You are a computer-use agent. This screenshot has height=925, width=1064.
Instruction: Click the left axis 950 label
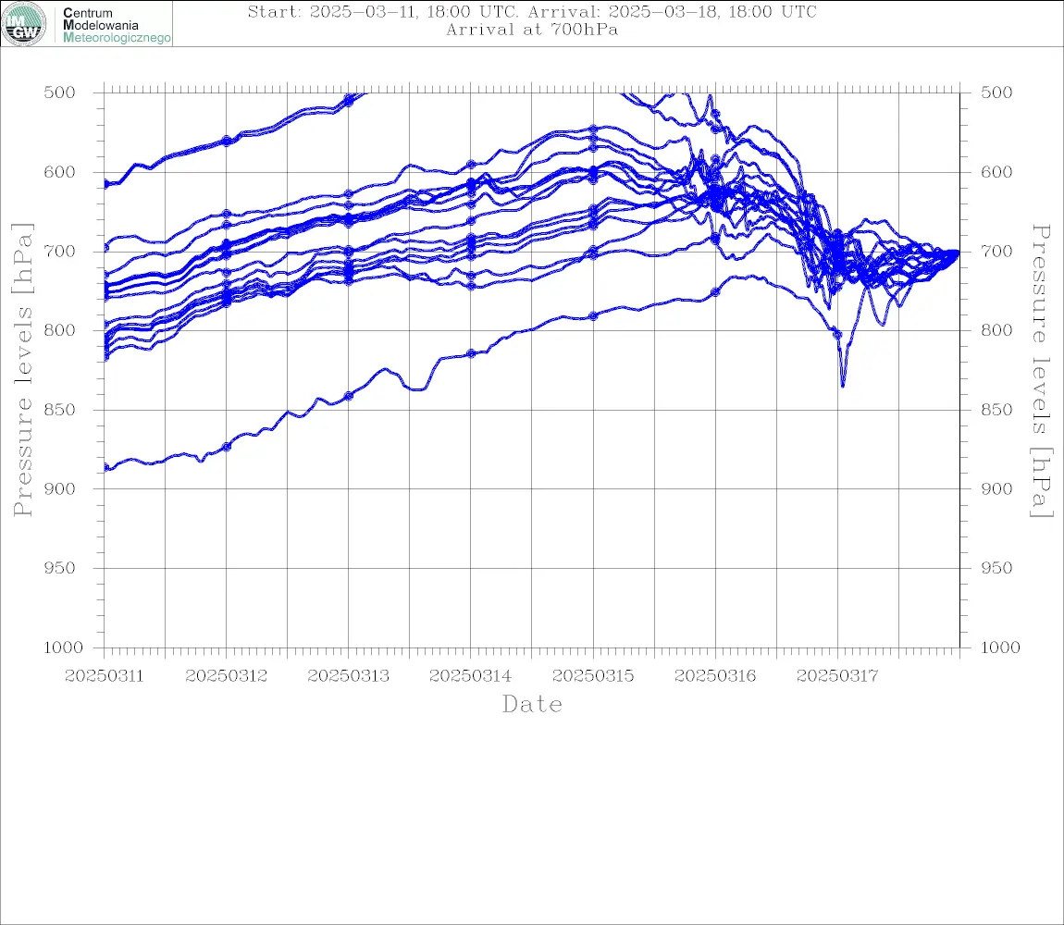60,567
